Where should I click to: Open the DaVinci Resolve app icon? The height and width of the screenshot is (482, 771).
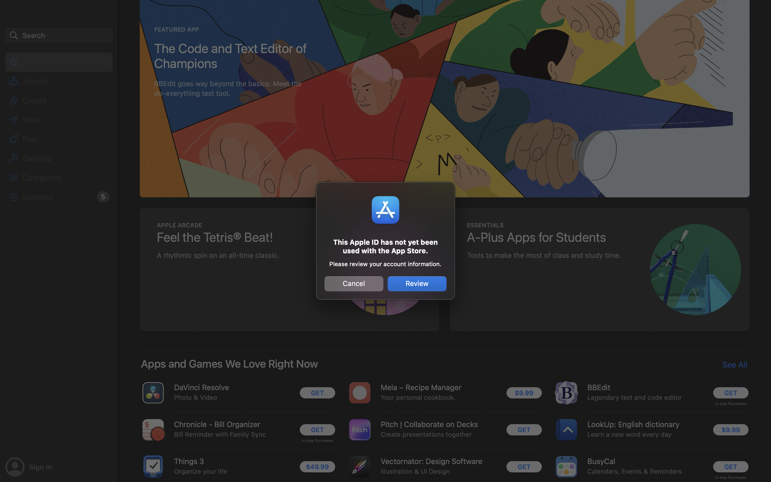coord(153,393)
